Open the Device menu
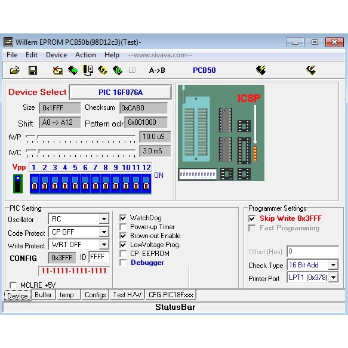The image size is (348, 348). click(x=56, y=55)
